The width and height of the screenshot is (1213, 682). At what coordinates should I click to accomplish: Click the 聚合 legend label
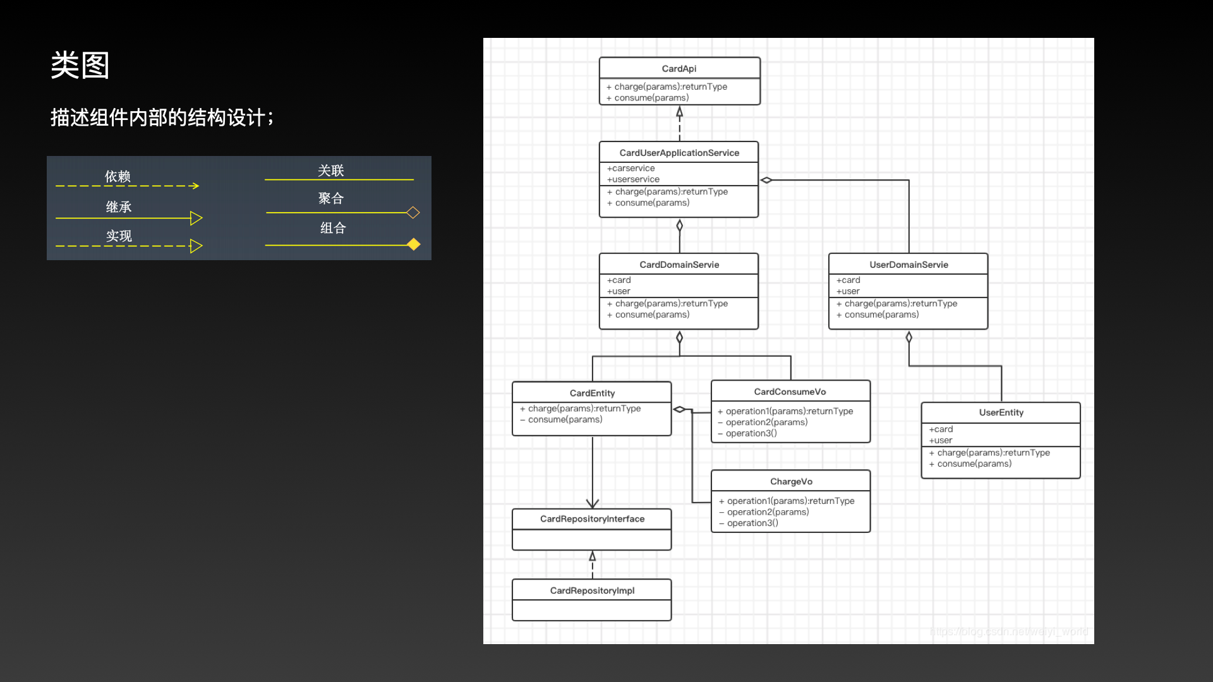[331, 198]
